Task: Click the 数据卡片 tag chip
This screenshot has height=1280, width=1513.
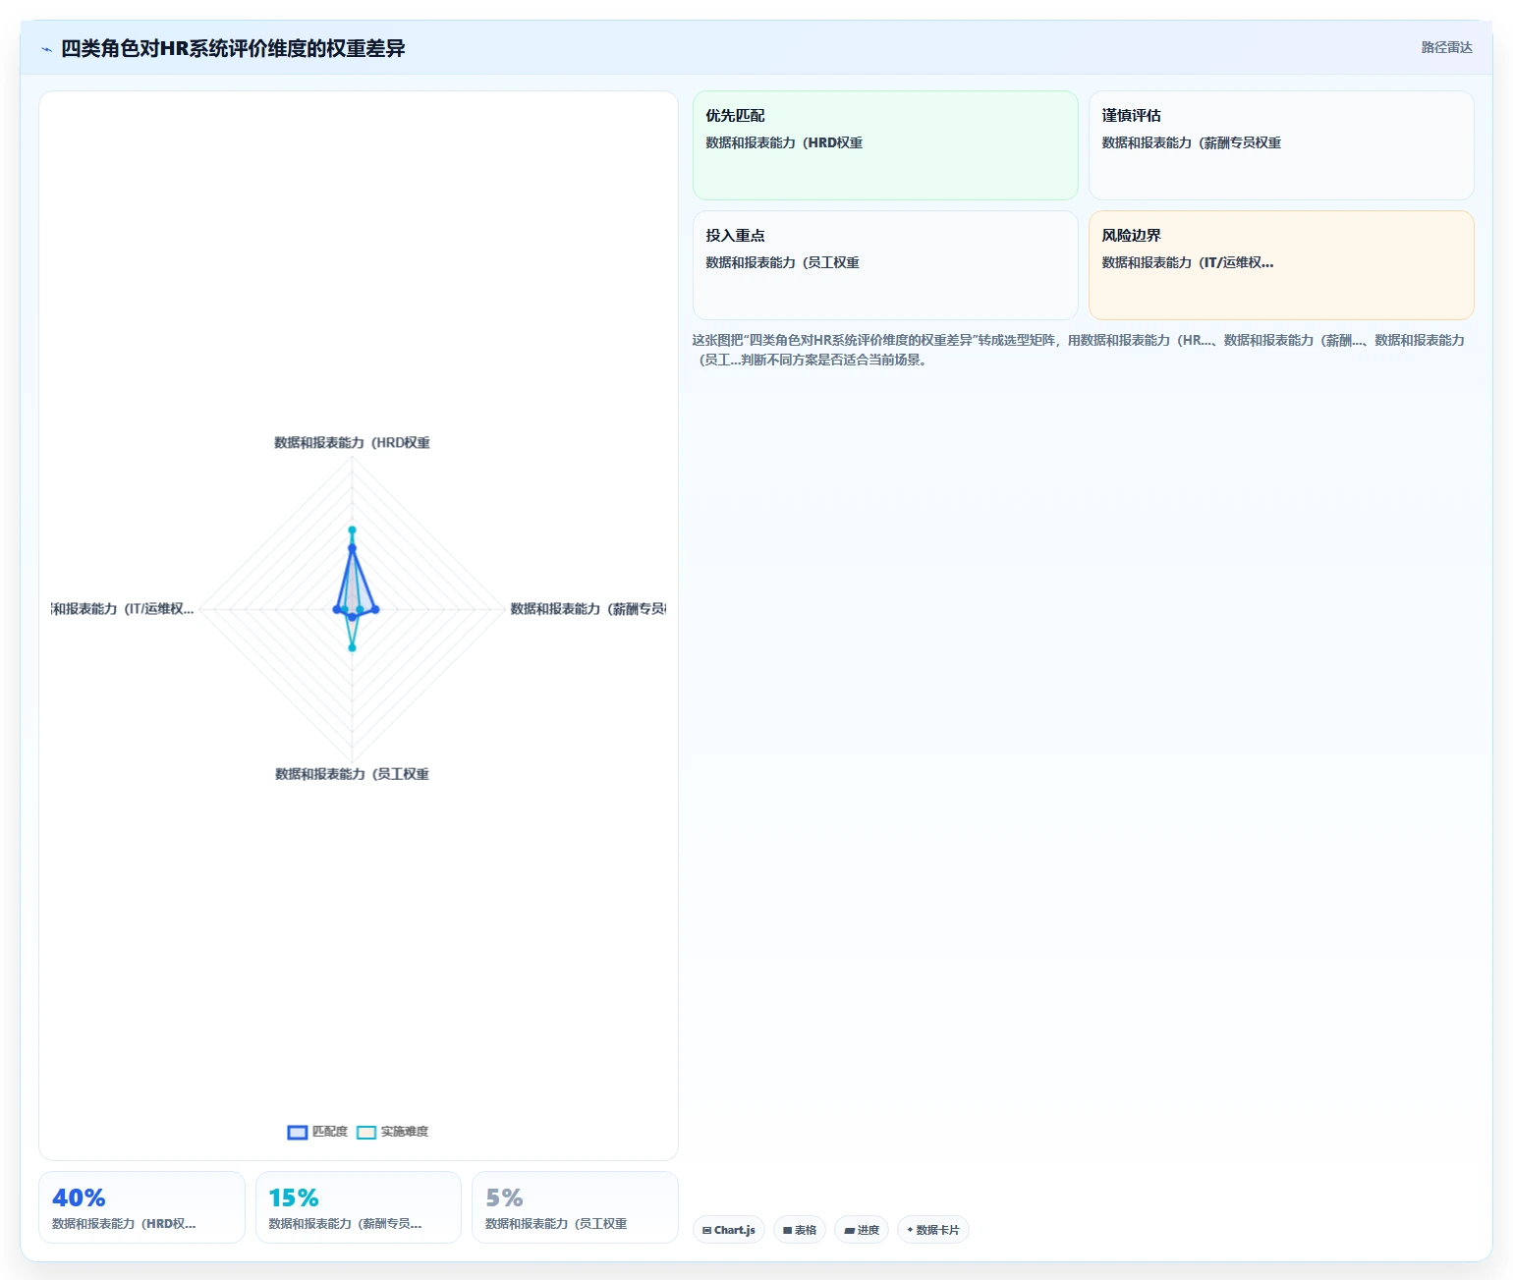Action: pyautogui.click(x=933, y=1230)
